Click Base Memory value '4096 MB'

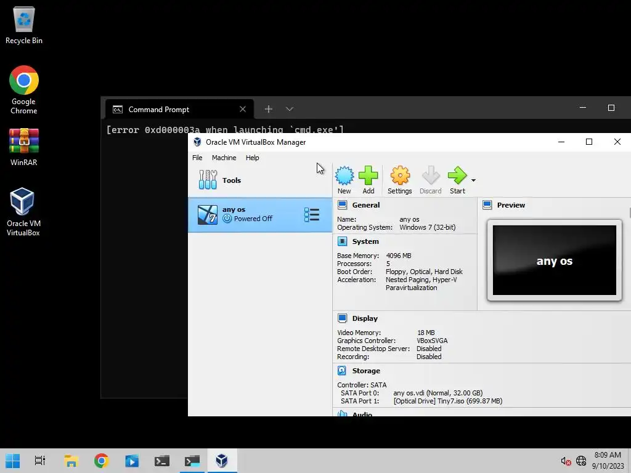[399, 256]
